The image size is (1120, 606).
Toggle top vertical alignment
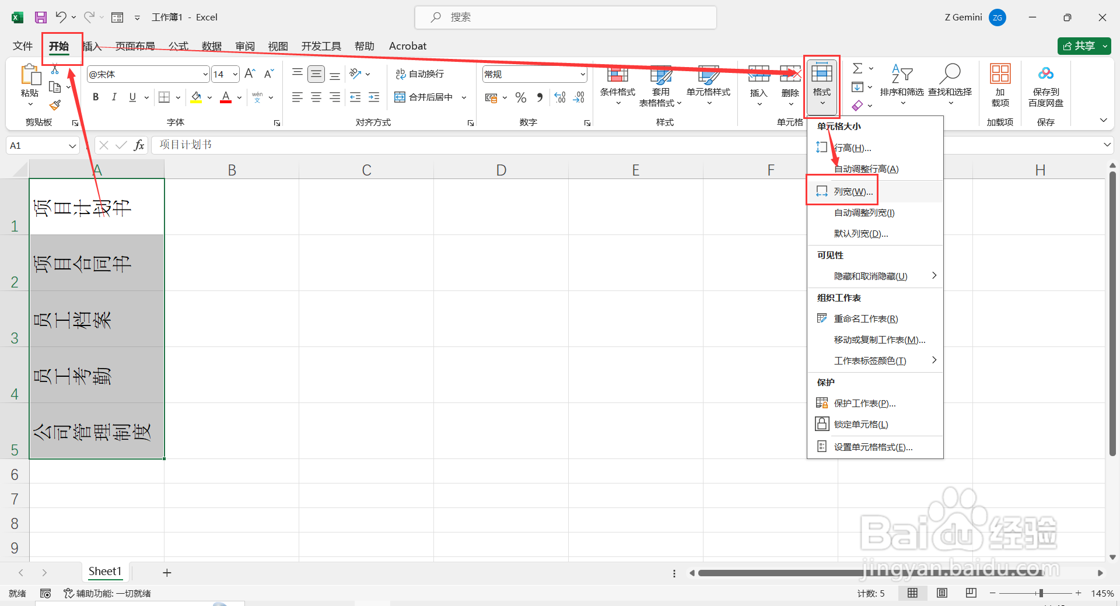tap(297, 72)
